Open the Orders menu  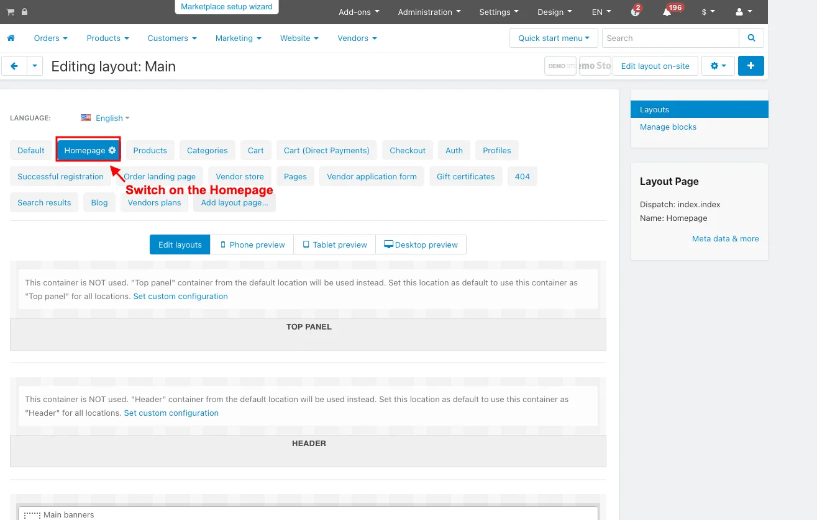tap(51, 38)
